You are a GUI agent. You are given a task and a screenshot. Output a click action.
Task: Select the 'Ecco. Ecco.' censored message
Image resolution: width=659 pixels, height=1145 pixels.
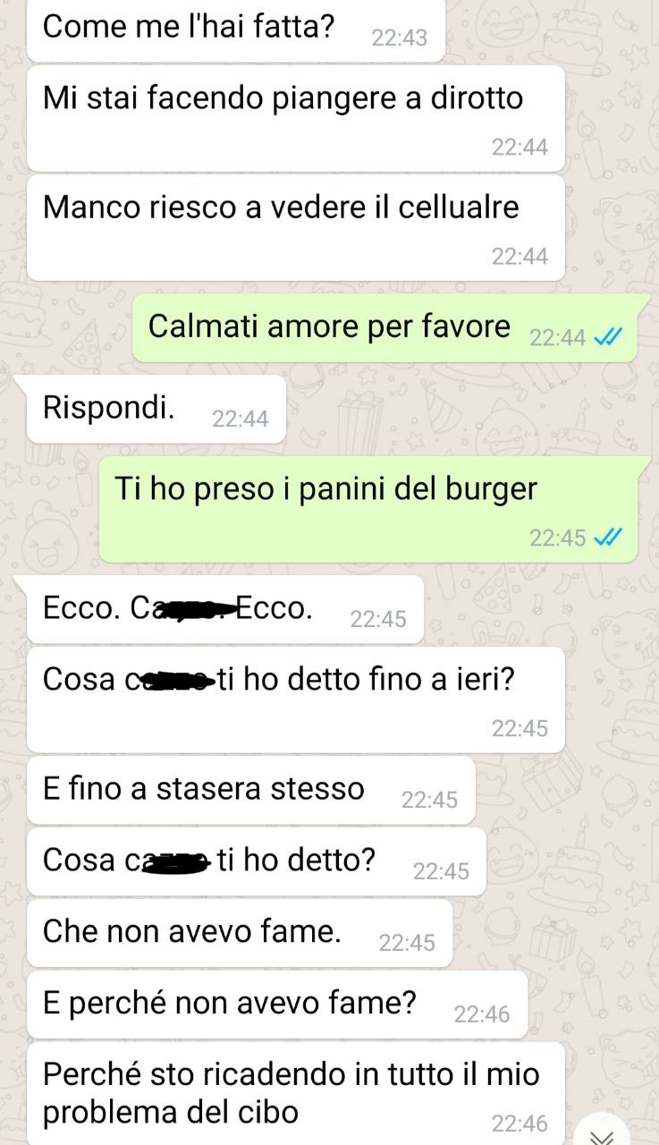pos(225,610)
